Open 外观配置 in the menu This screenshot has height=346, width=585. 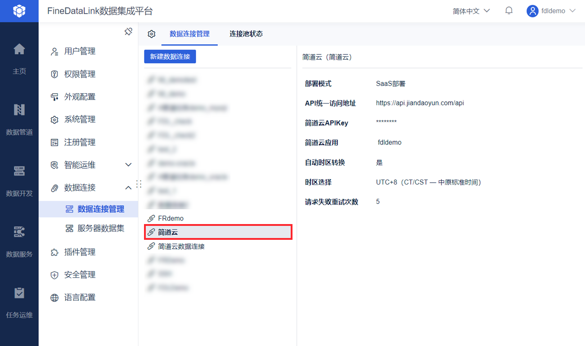80,97
